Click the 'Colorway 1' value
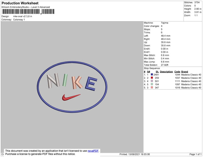Viewport: 203px width, 157px height. point(19,20)
